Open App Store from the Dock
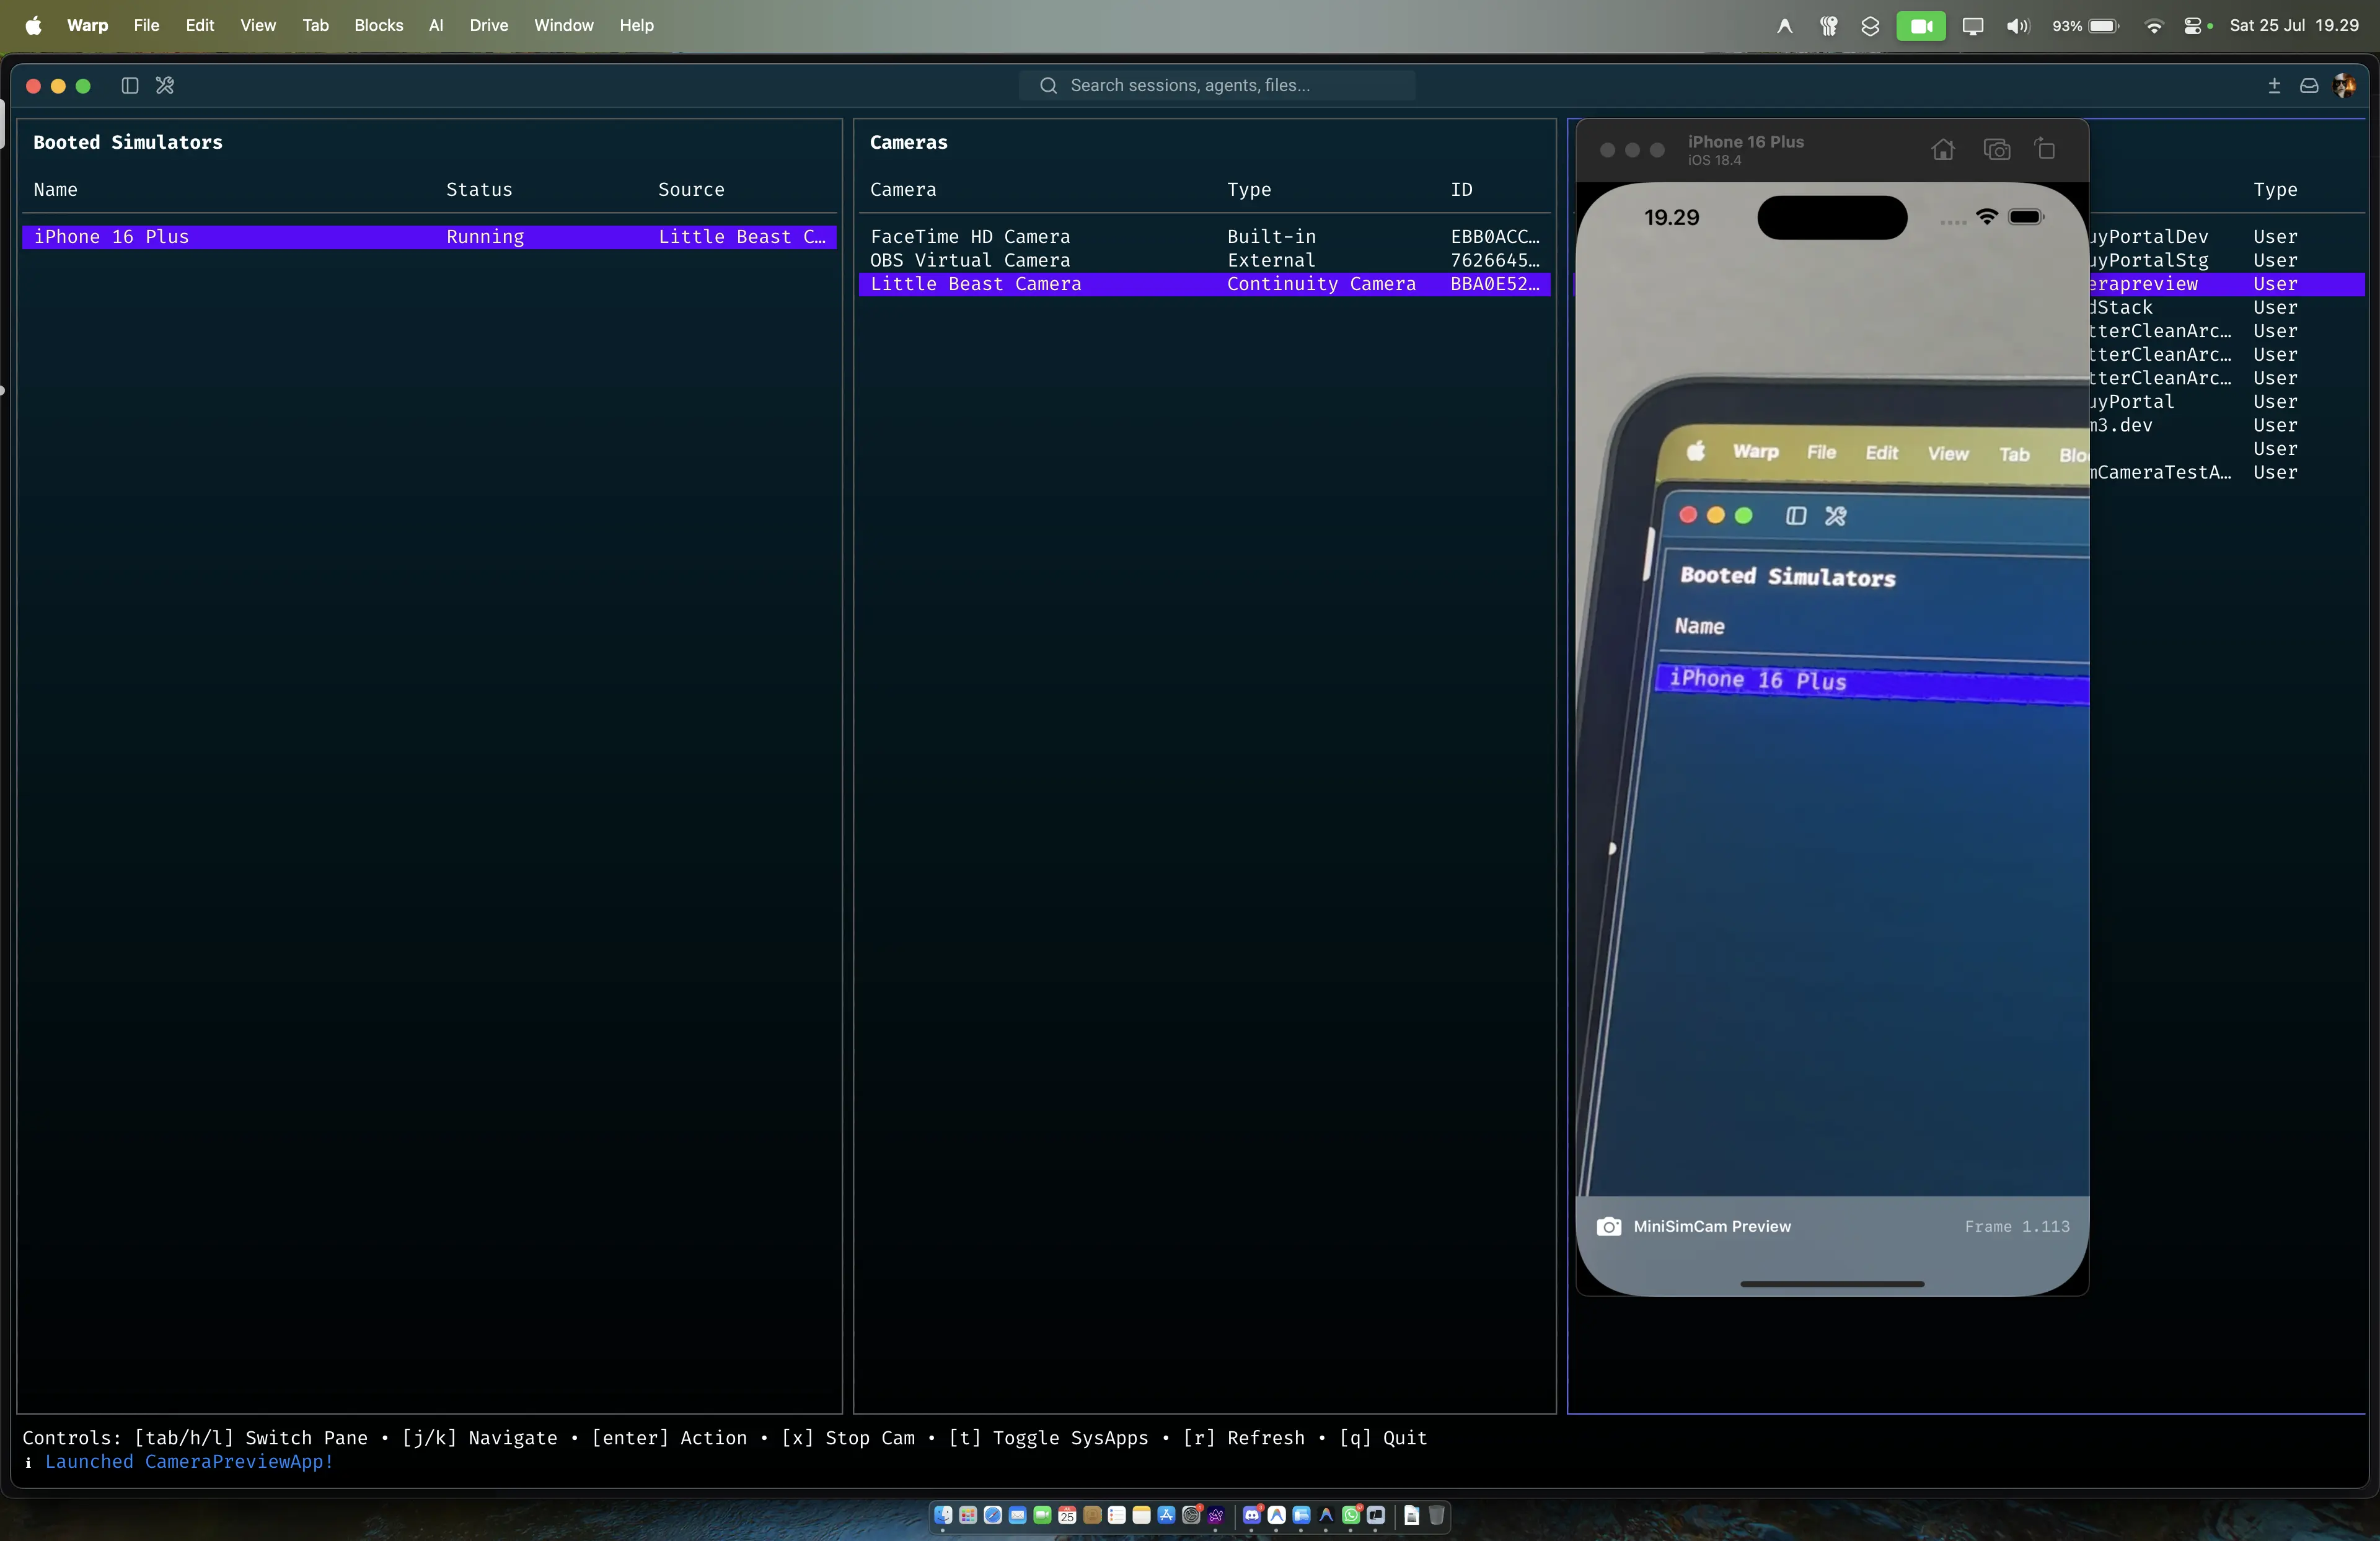 click(x=1166, y=1515)
